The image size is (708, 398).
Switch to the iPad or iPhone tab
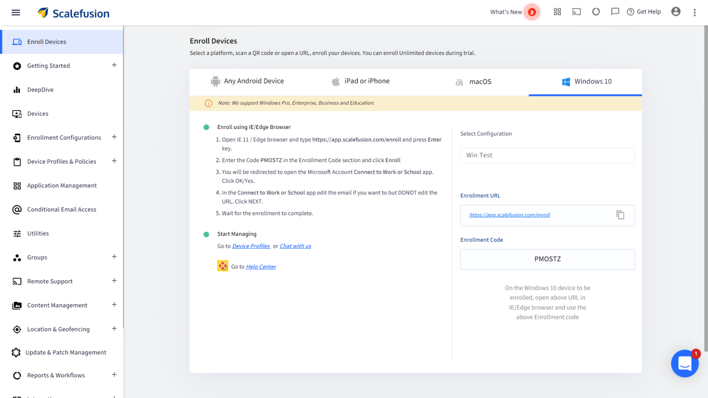tap(360, 82)
